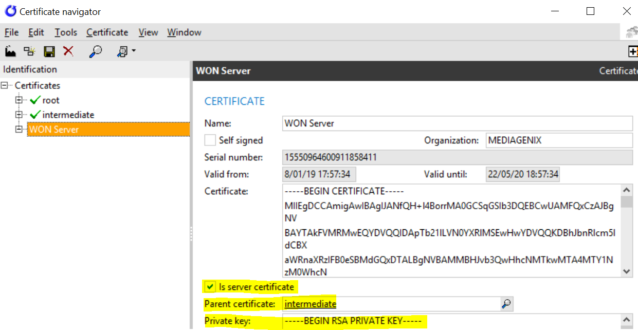Click the factory icon in the toolbar
This screenshot has width=638, height=330.
click(10, 51)
